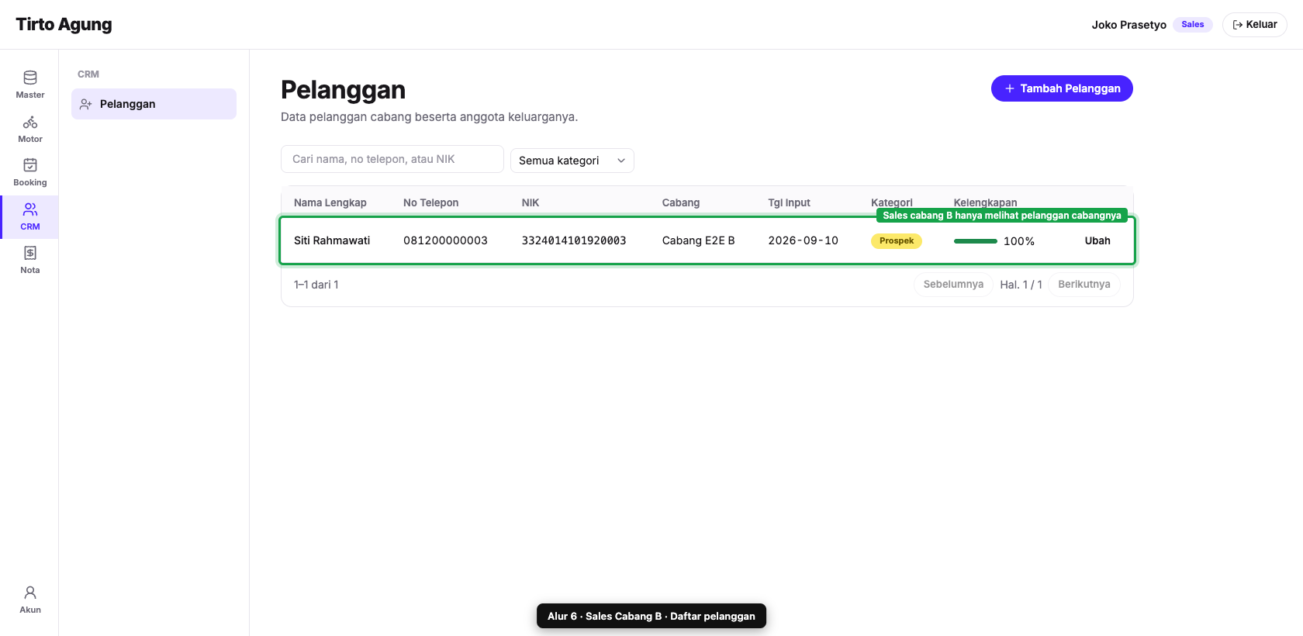Open the Akun profile icon
Image resolution: width=1303 pixels, height=636 pixels.
coord(30,593)
